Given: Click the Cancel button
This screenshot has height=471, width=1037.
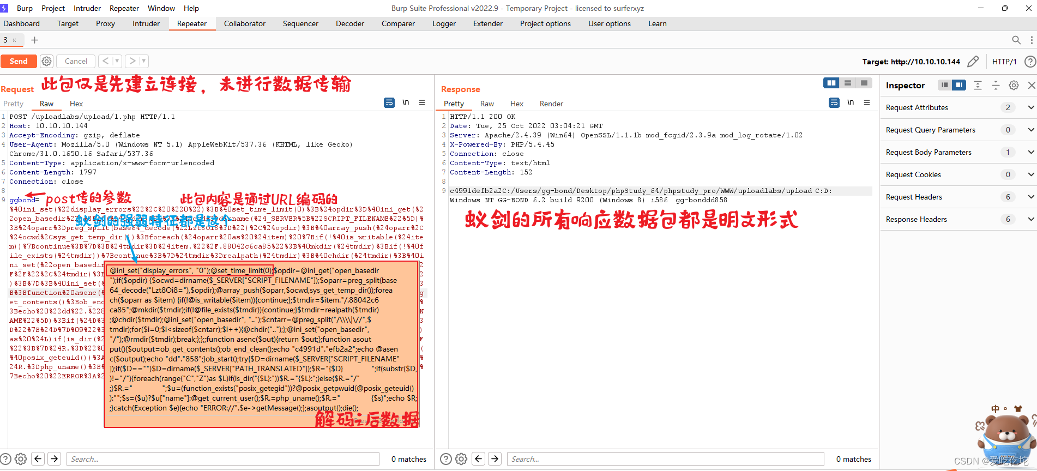Looking at the screenshot, I should tap(76, 61).
